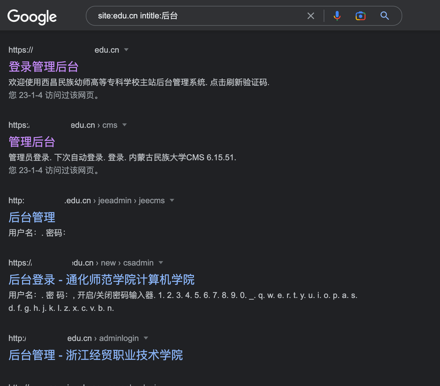Expand the dropdown arrow beside the first result's edu.cn URL

126,50
